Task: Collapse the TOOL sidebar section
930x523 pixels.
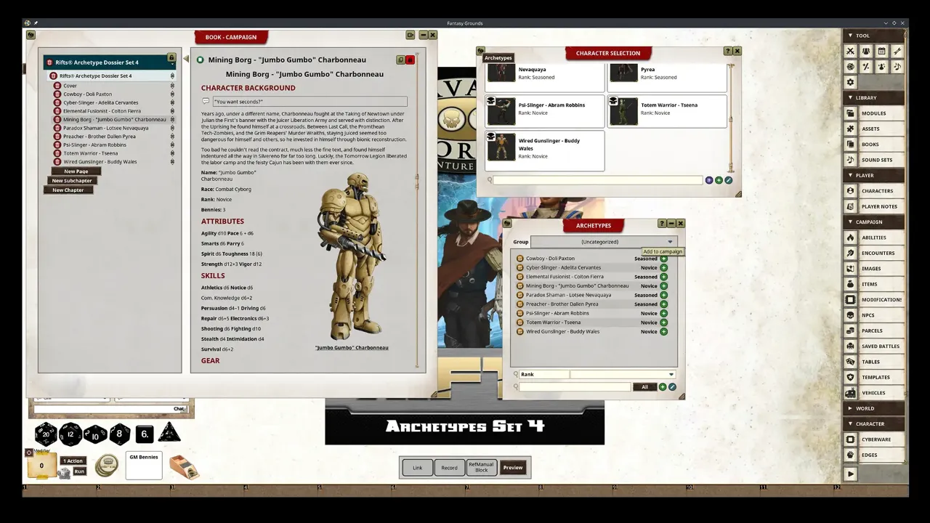Action: tap(875, 36)
